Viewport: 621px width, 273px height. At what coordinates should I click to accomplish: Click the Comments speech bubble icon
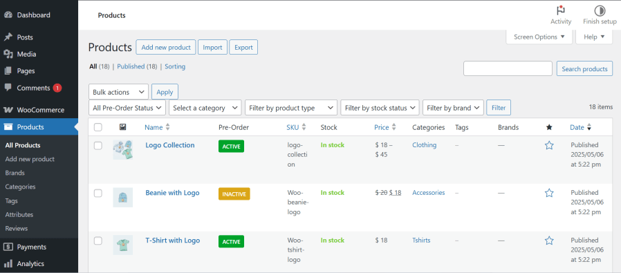[8, 88]
